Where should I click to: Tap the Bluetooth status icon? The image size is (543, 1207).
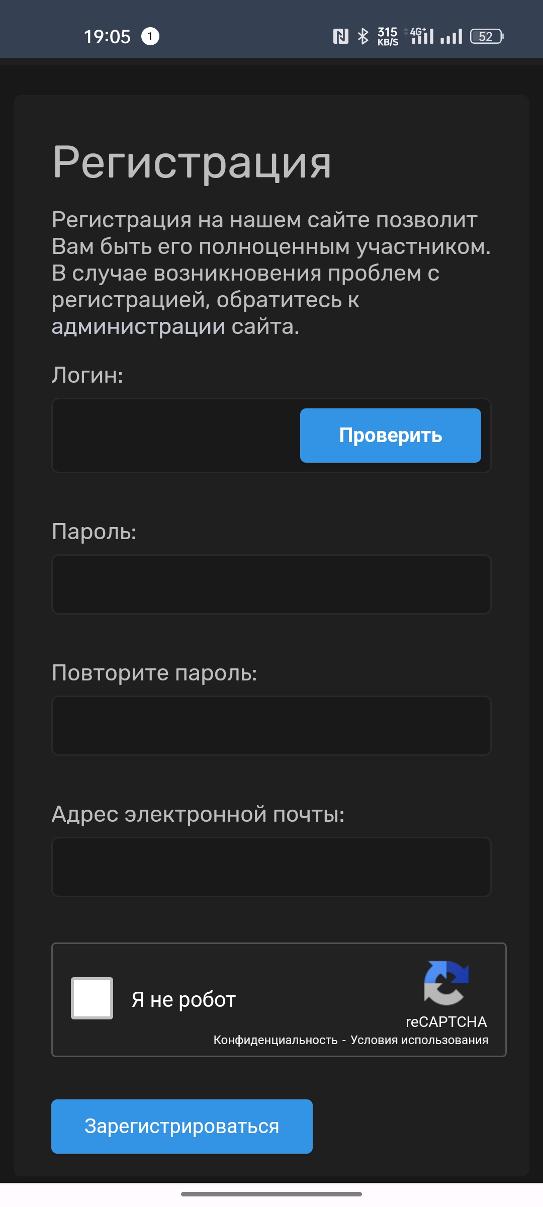coord(363,36)
